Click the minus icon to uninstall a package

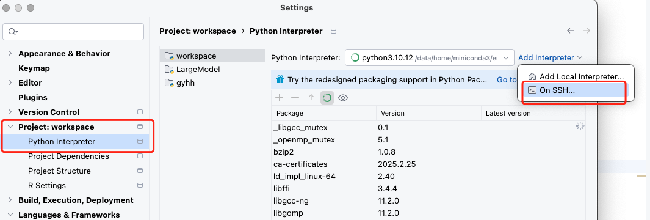coord(295,98)
